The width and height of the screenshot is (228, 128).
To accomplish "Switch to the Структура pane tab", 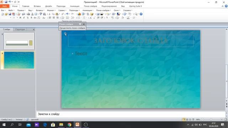I will [x=20, y=29].
